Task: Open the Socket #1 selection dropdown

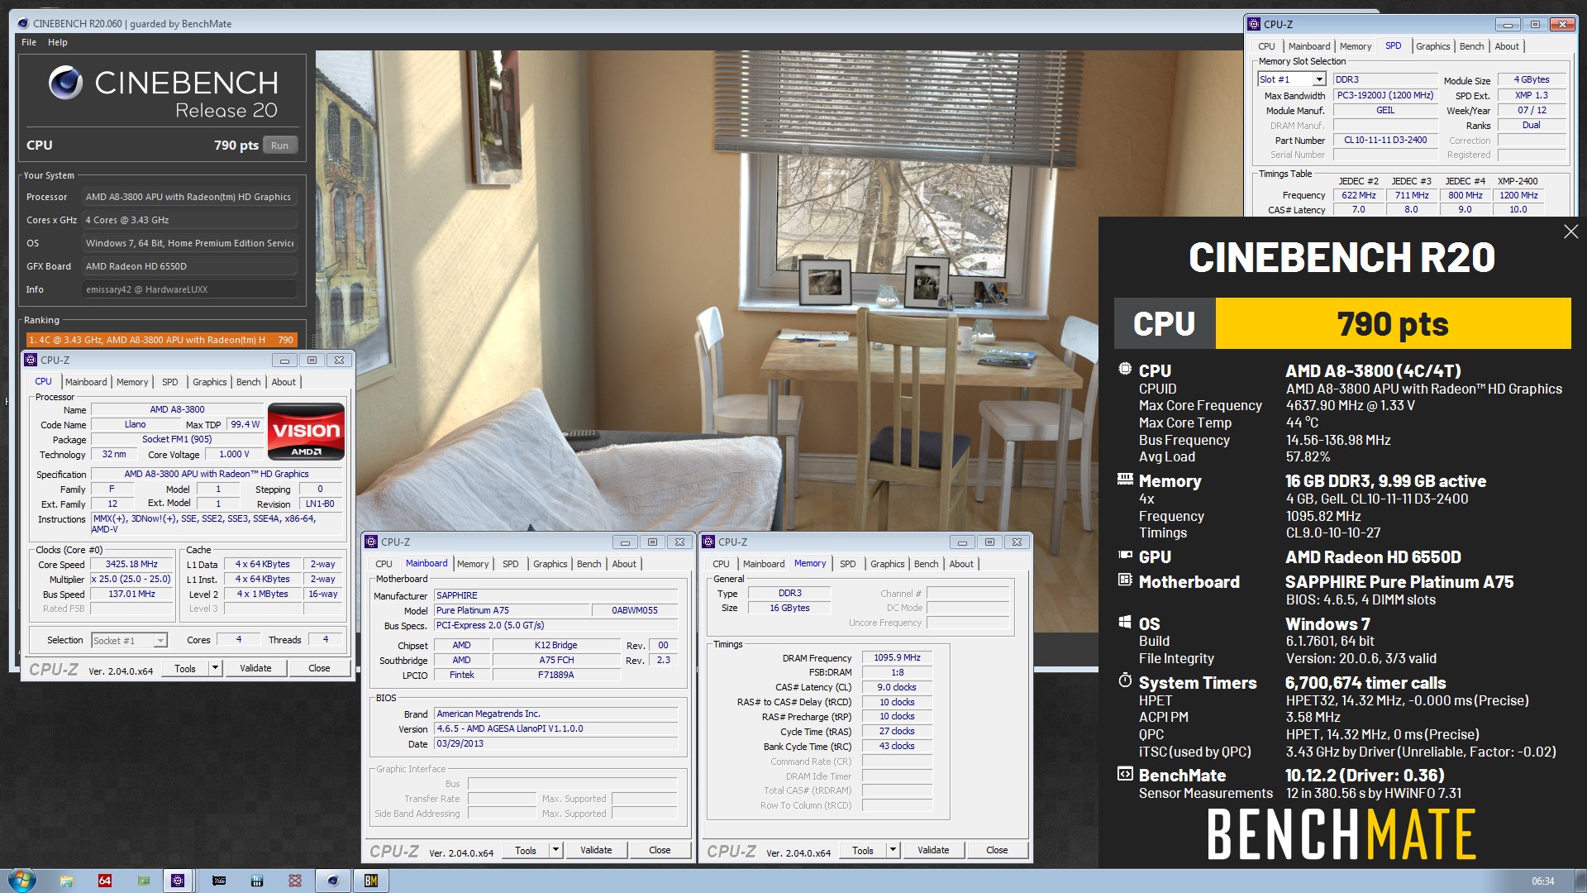Action: 160,641
